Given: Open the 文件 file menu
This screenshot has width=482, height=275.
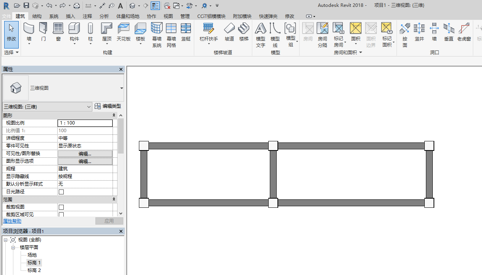Looking at the screenshot, I should click(x=6, y=16).
